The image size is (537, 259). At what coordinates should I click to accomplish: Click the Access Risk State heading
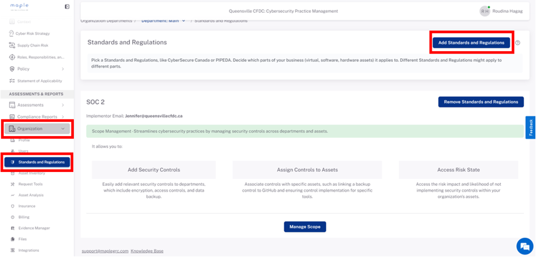[458, 170]
